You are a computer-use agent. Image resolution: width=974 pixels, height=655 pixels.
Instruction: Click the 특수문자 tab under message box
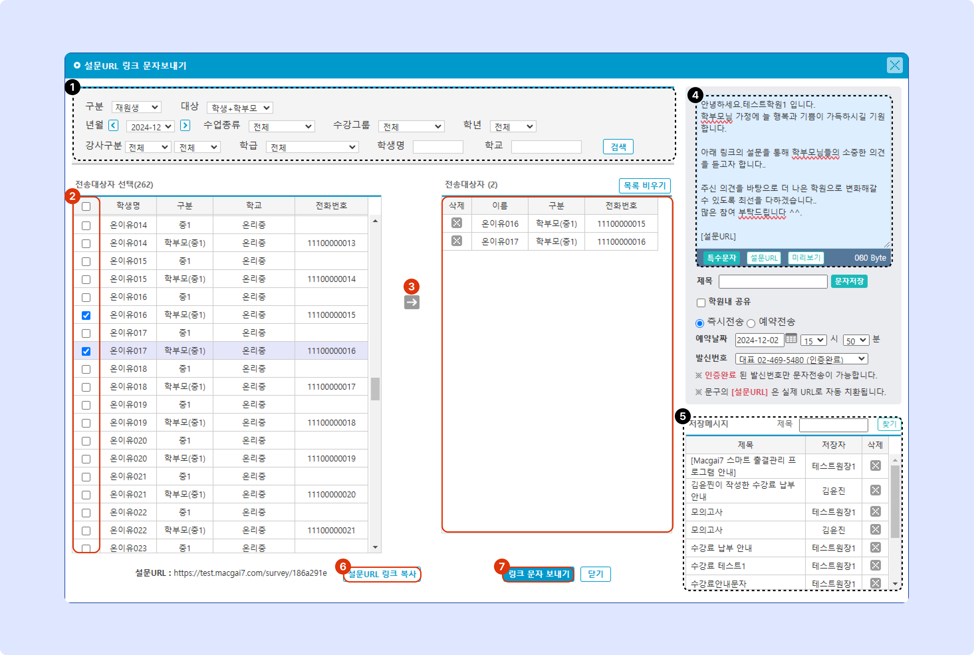pyautogui.click(x=721, y=258)
